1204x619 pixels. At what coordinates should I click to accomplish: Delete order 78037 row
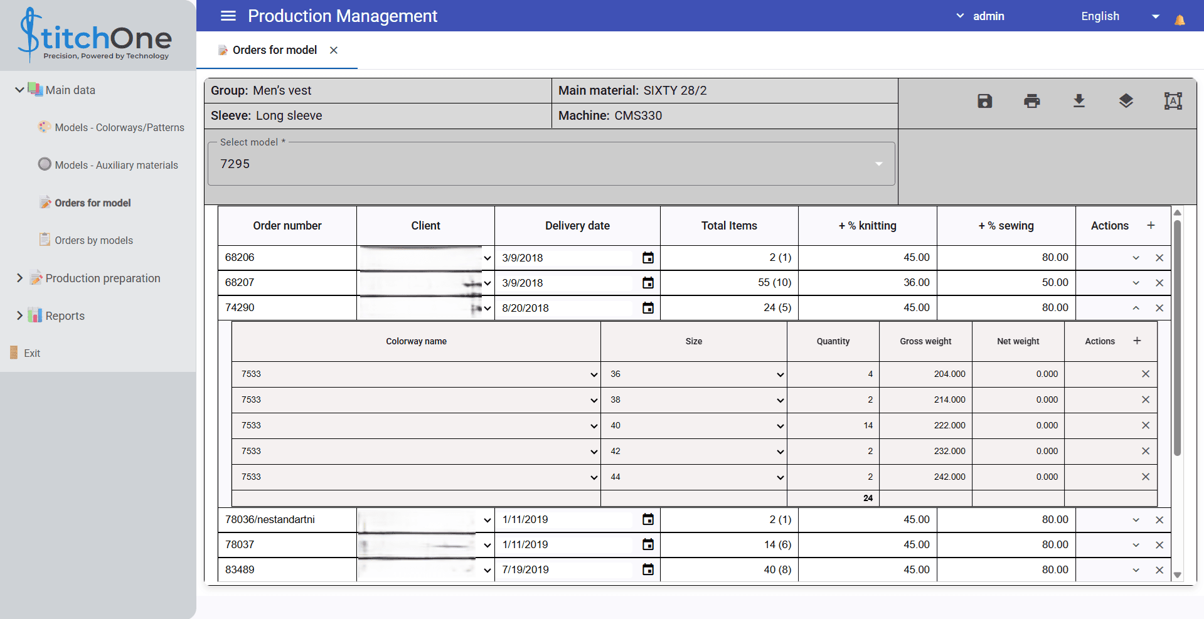1159,545
